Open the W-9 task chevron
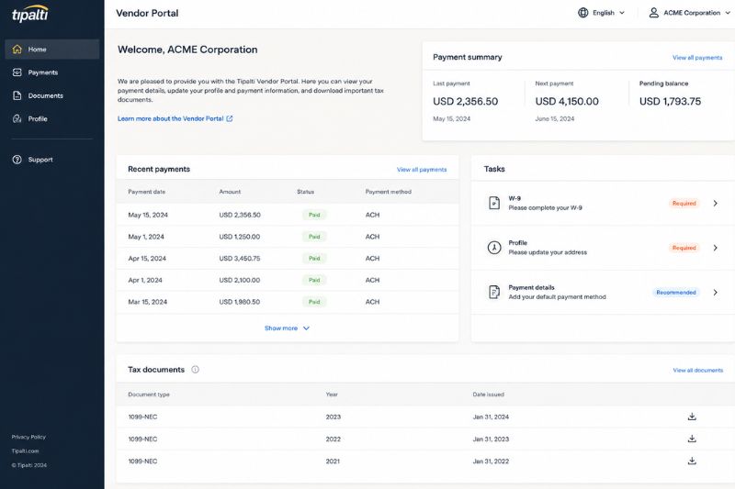735x489 pixels. coord(716,203)
